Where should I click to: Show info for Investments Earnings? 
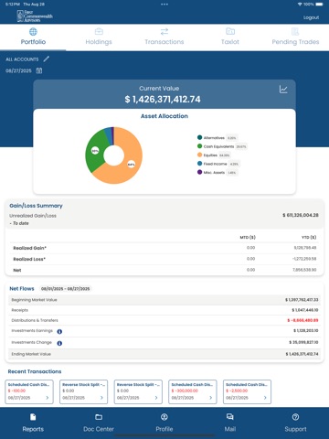point(59,331)
